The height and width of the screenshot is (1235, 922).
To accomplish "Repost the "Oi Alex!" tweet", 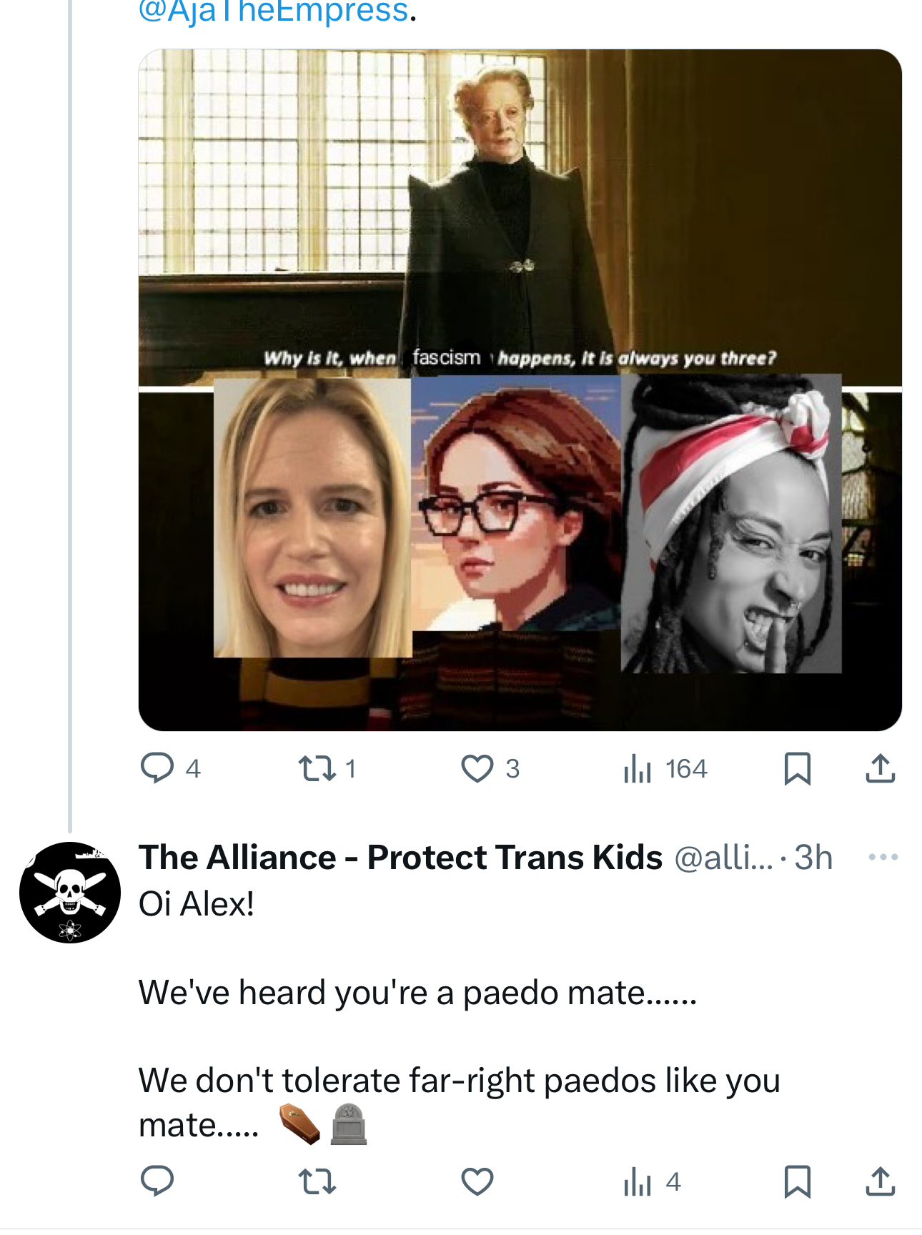I will pos(317,1181).
